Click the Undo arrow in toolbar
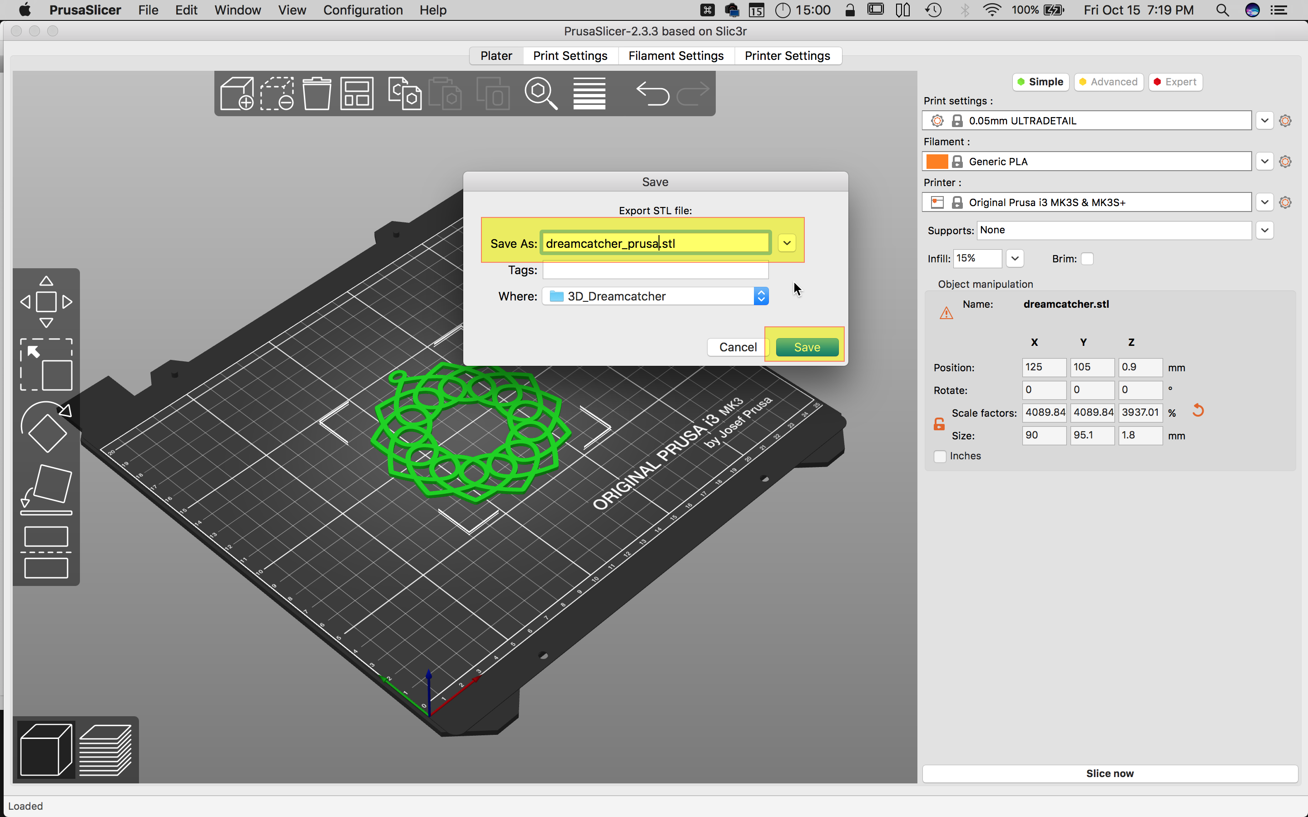The height and width of the screenshot is (817, 1308). click(x=652, y=94)
